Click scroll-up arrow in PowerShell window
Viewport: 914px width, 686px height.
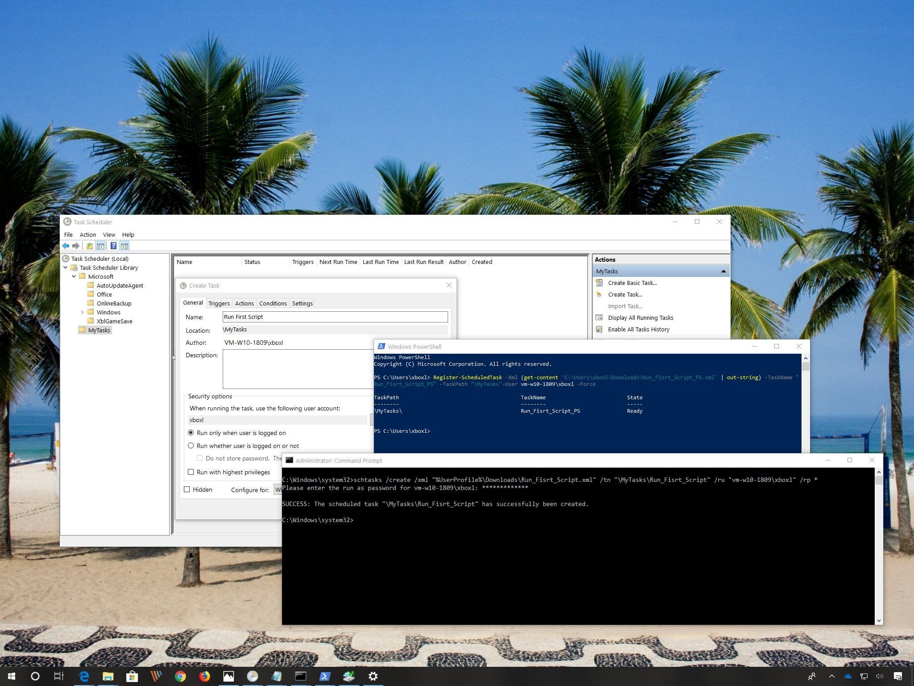coord(806,358)
